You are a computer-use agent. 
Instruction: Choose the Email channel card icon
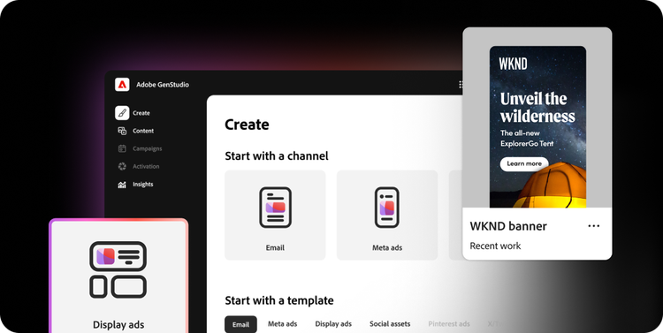(275, 208)
